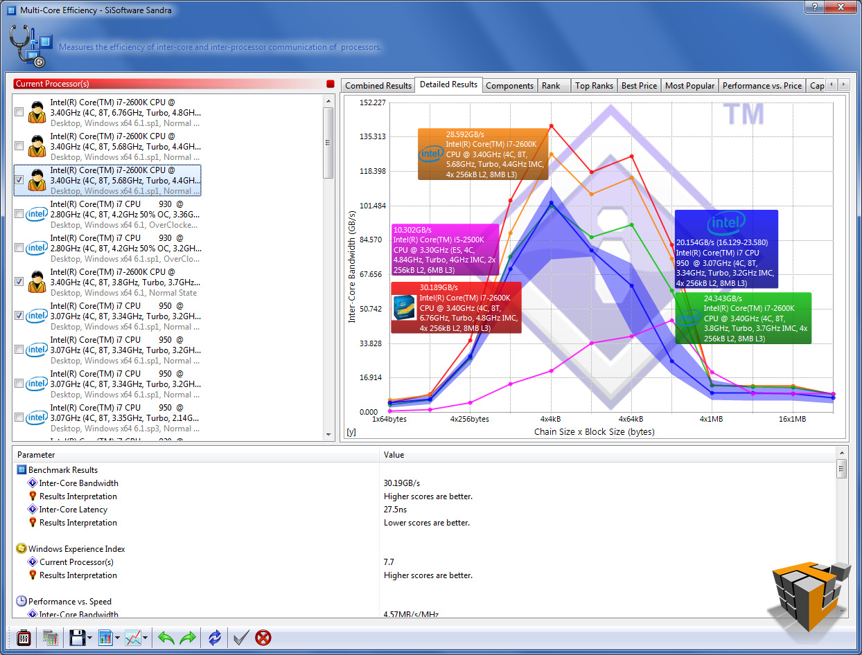Open the Most Popular tab
The height and width of the screenshot is (655, 862).
pos(689,86)
